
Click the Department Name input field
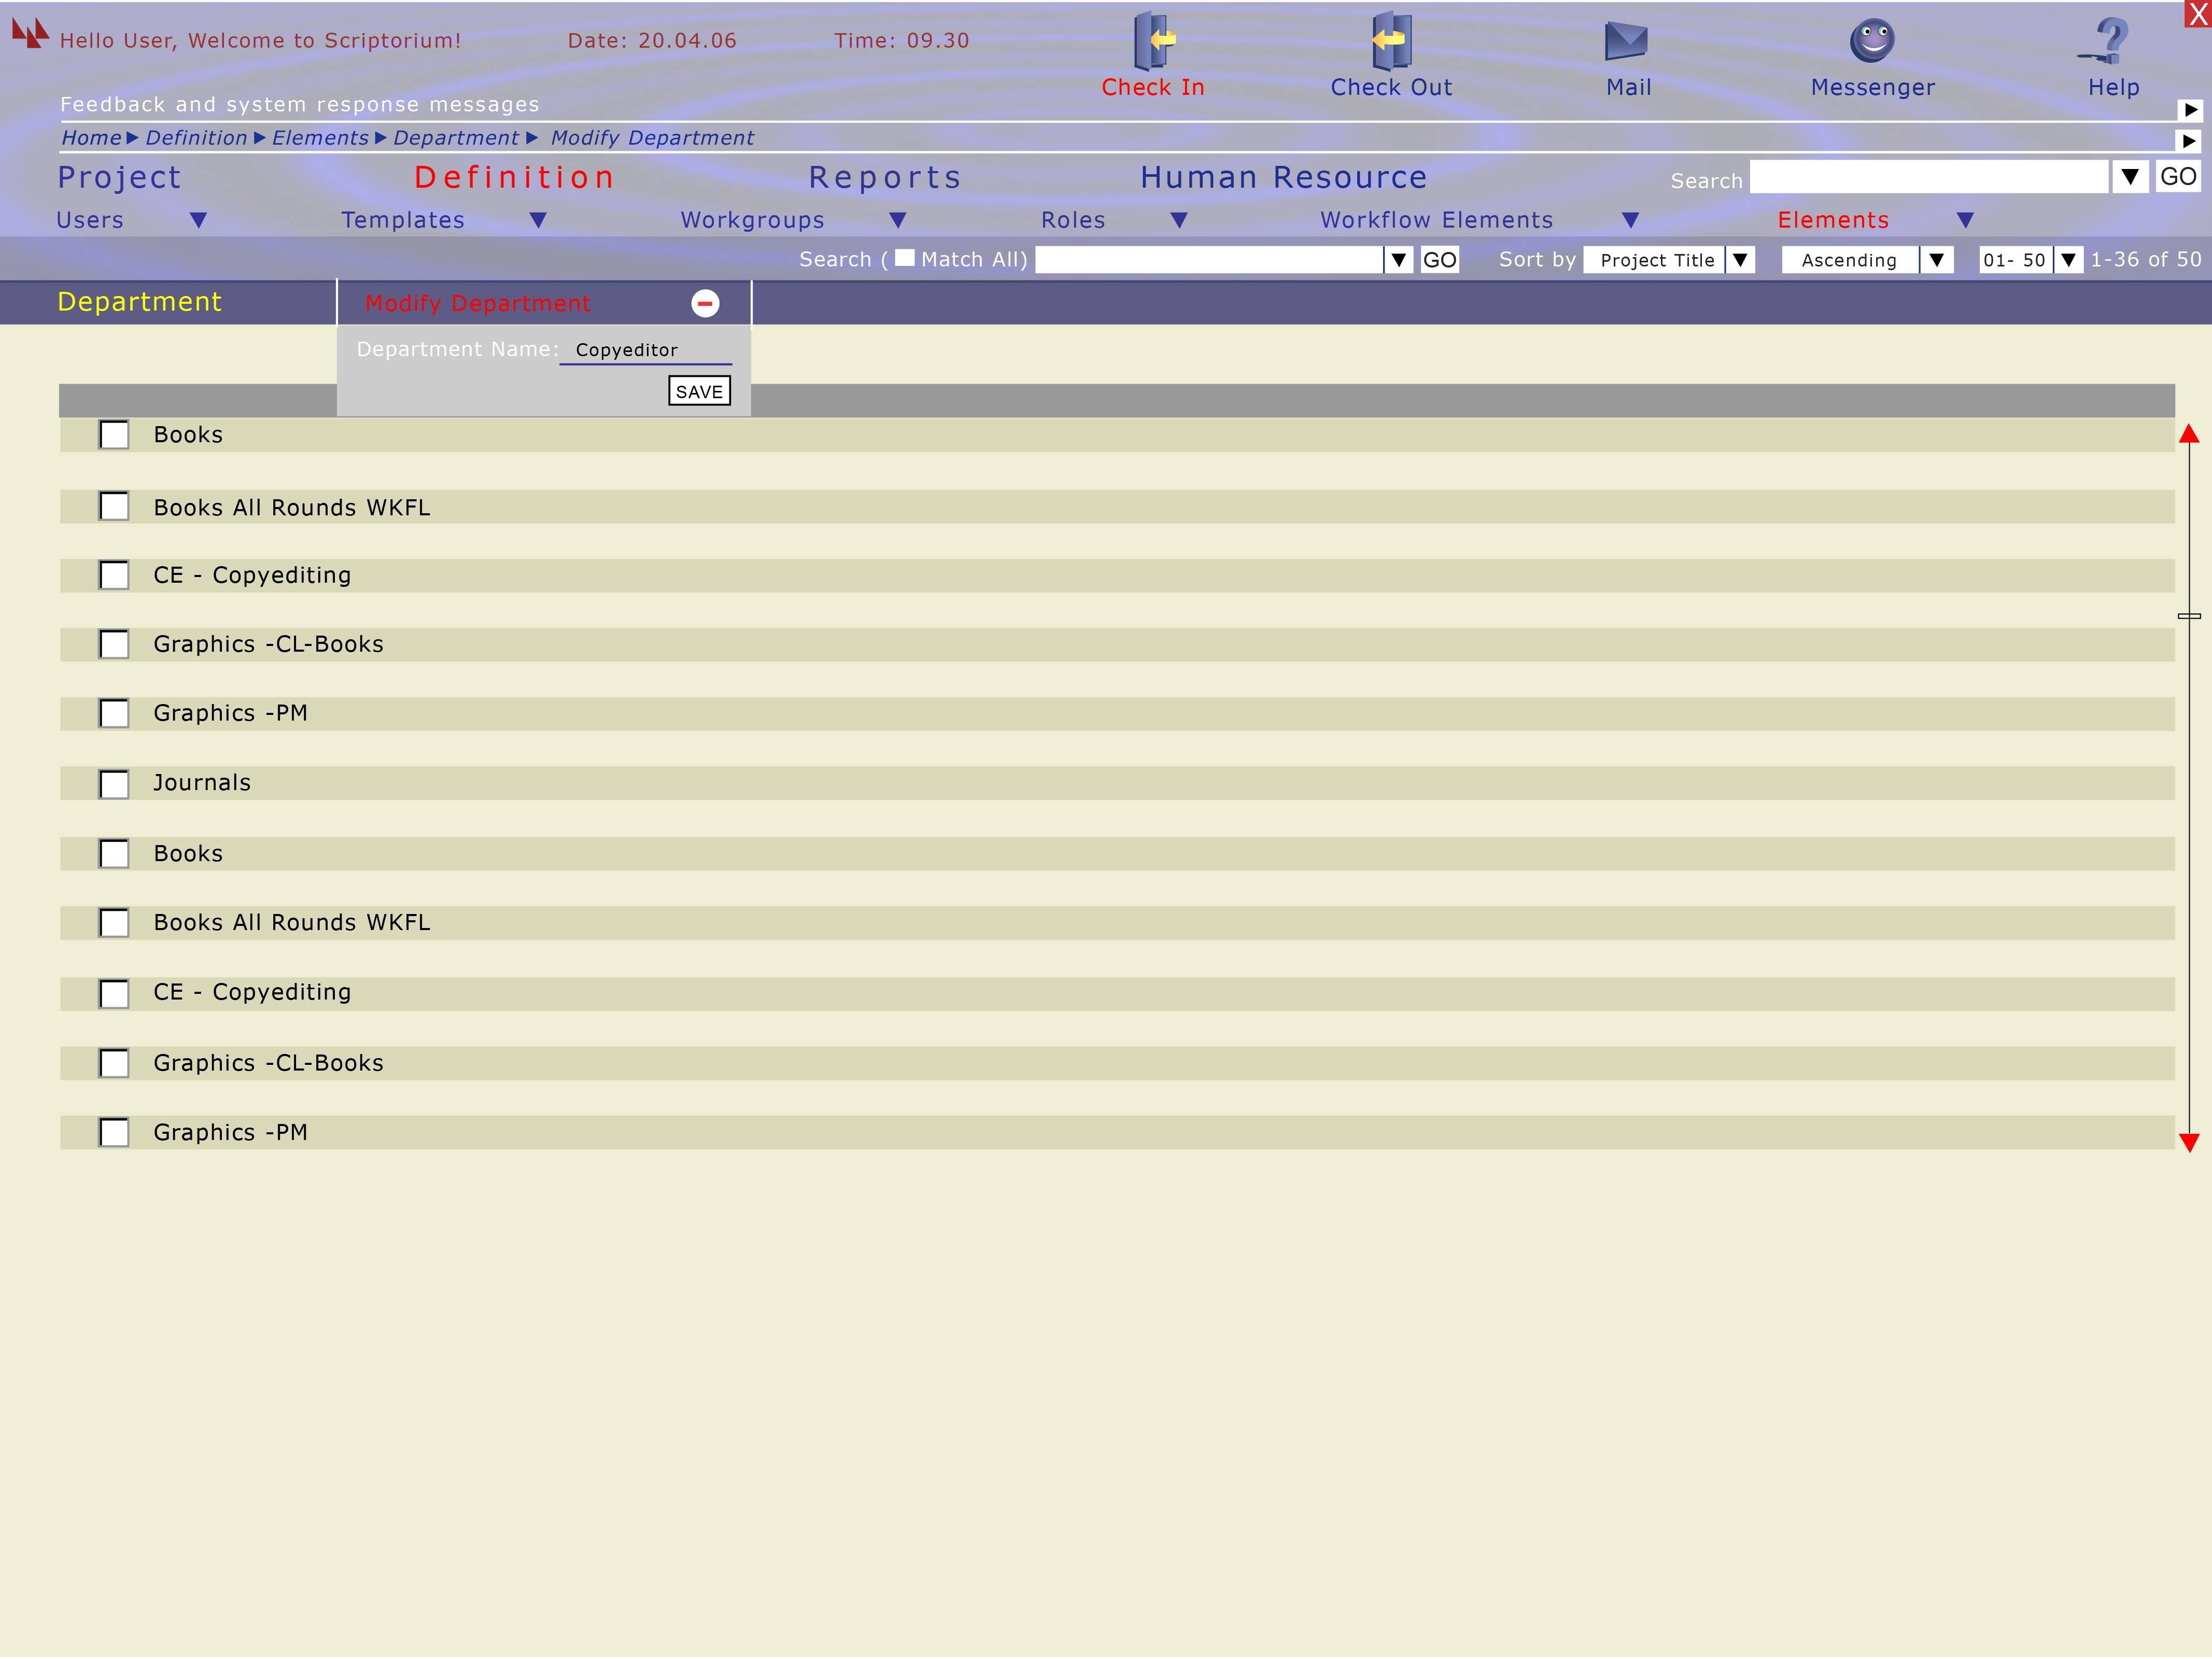click(x=645, y=350)
